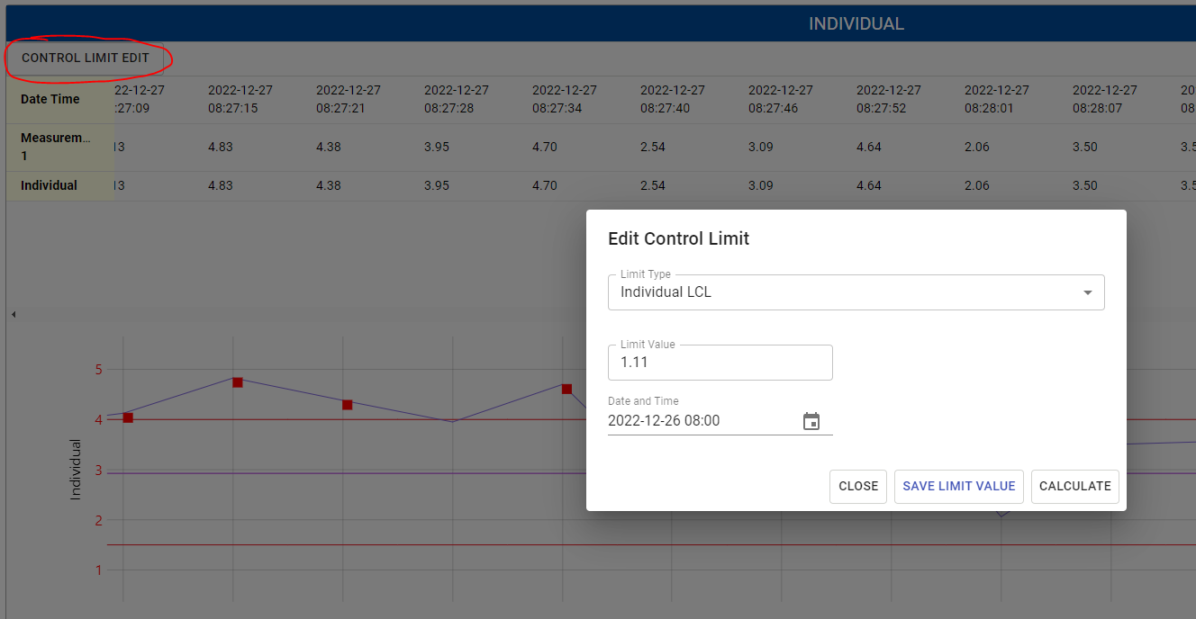Screen dimensions: 1196x619
Task: Expand the Limit Type dropdown arrow
Action: (1087, 292)
